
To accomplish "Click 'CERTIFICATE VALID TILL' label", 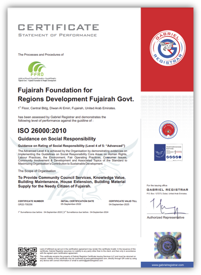I will [x=123, y=201].
